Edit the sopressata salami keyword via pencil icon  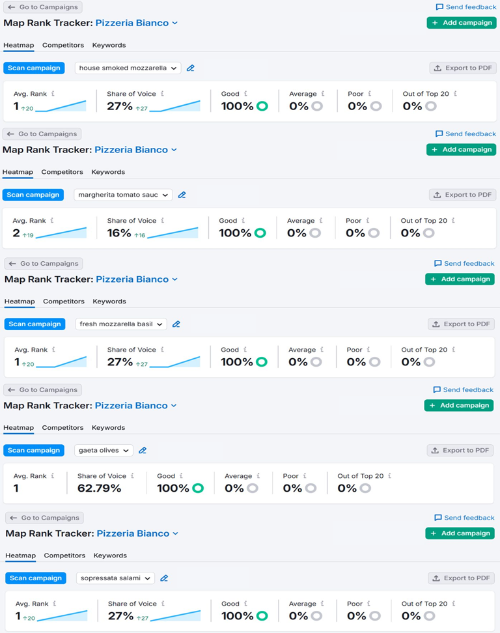pos(164,578)
